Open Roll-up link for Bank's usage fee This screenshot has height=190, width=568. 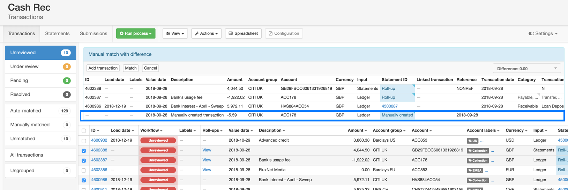(388, 97)
